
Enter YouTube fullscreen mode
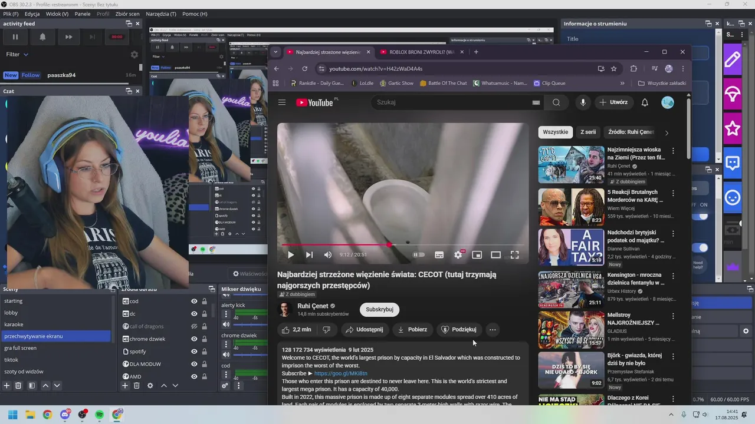point(515,255)
